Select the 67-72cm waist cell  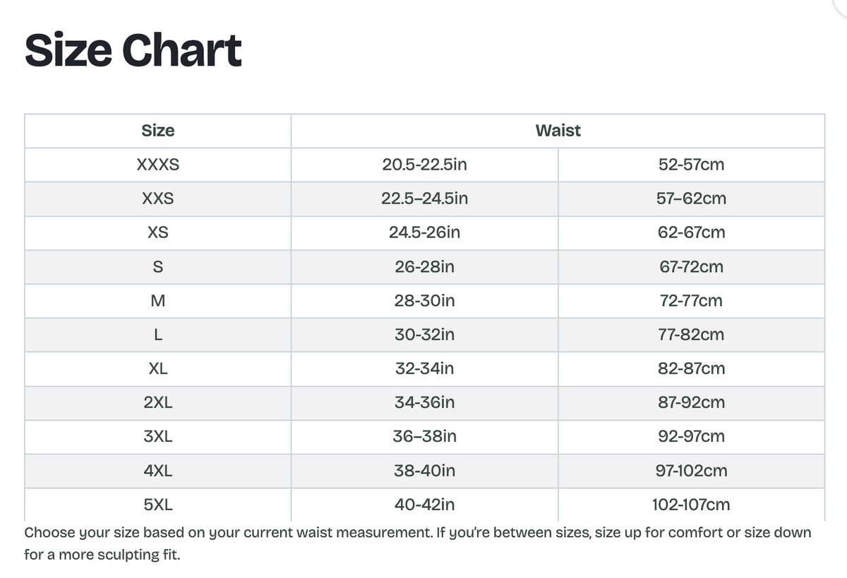(691, 267)
